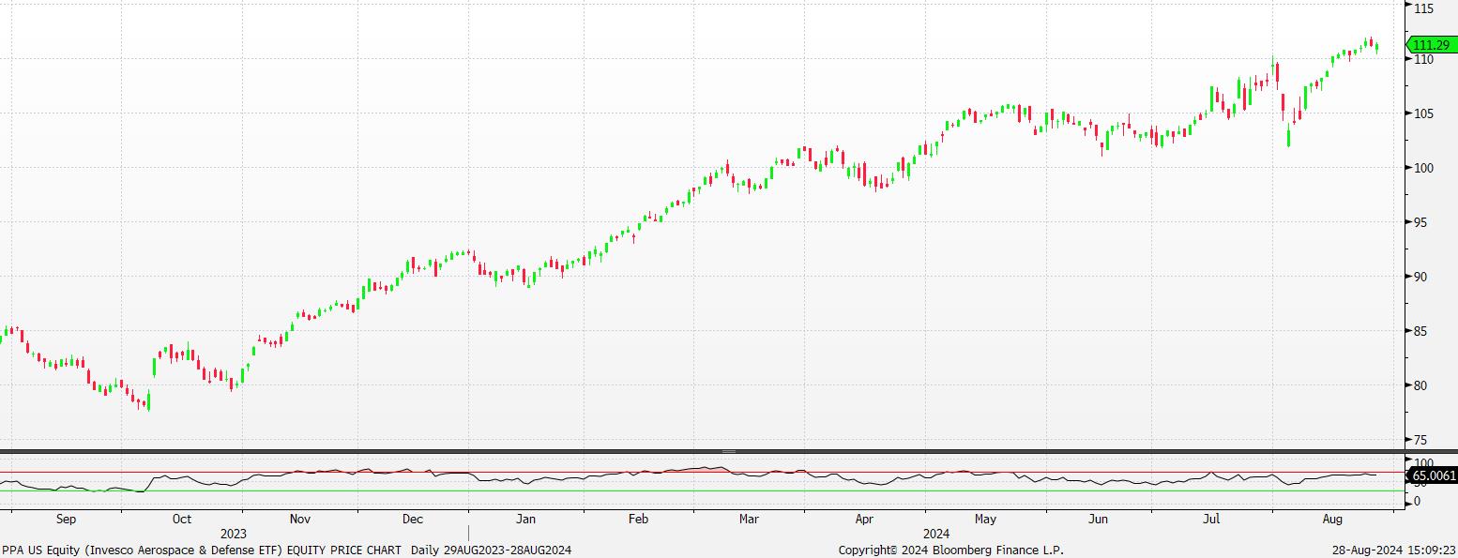Click the Jul month label on time axis

[1212, 519]
